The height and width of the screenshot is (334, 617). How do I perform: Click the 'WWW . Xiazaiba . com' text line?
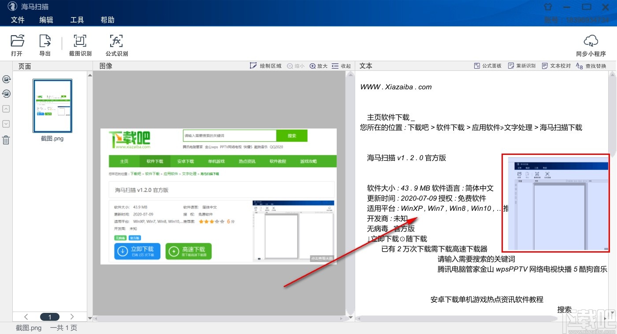tap(396, 87)
